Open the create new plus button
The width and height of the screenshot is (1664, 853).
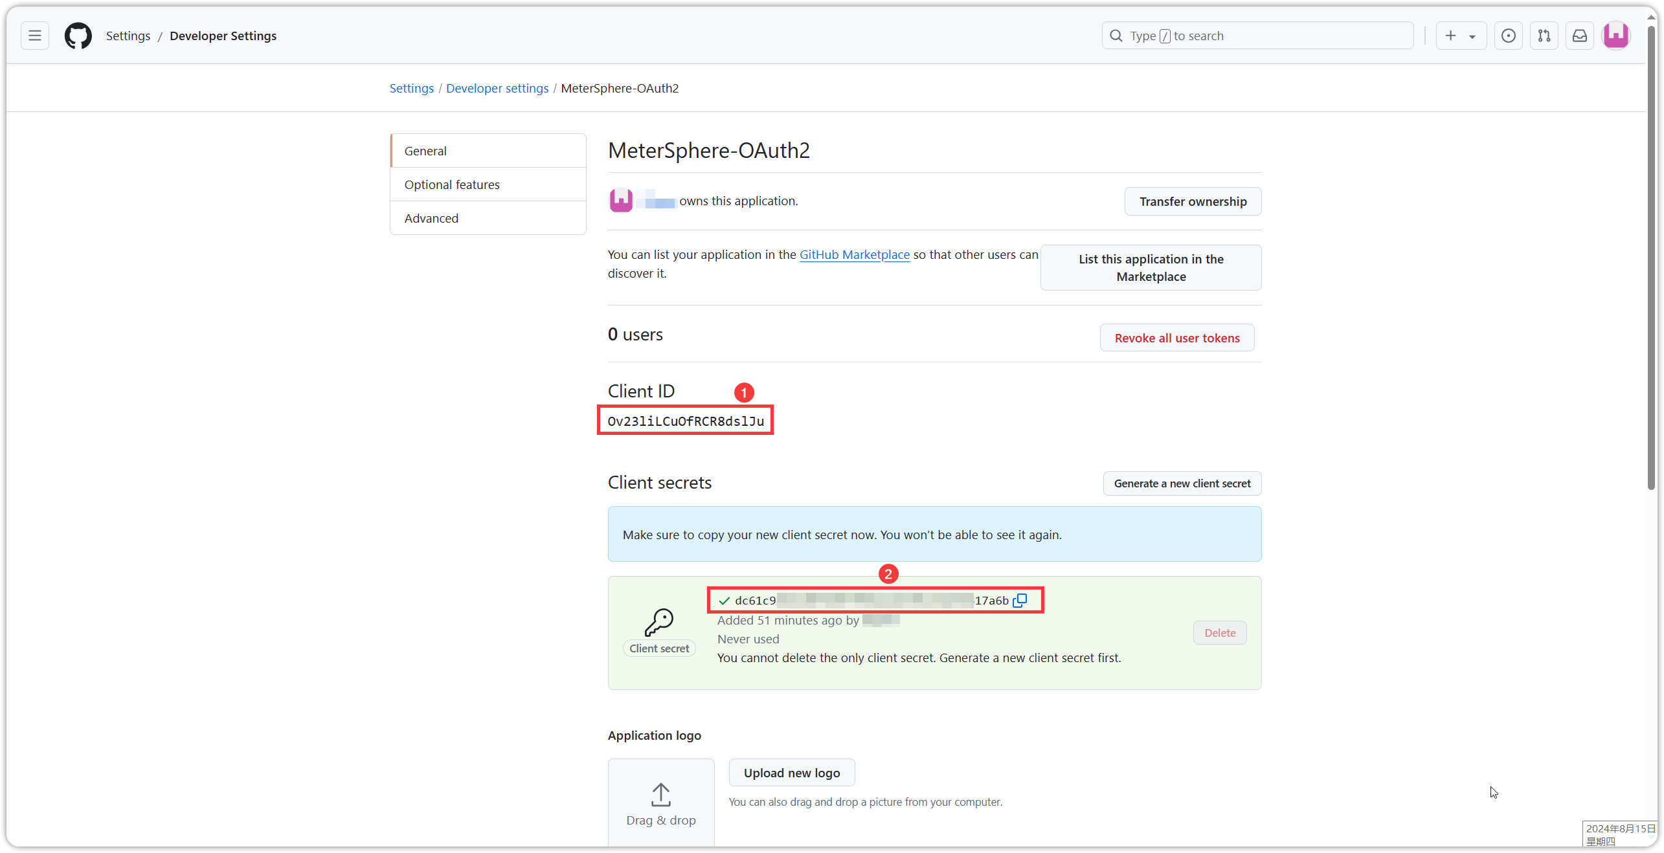[1450, 36]
